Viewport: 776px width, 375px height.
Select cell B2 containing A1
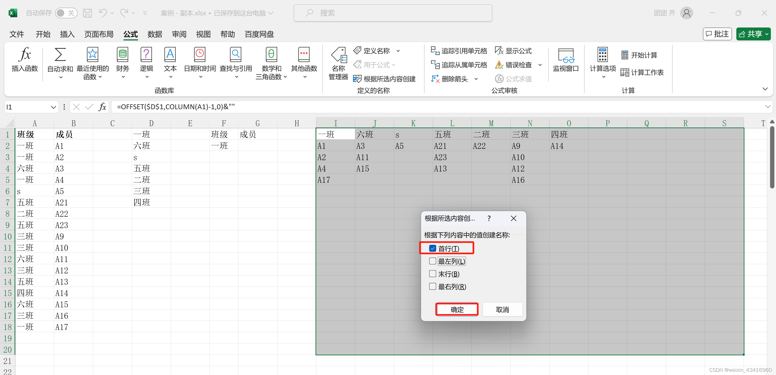[73, 146]
